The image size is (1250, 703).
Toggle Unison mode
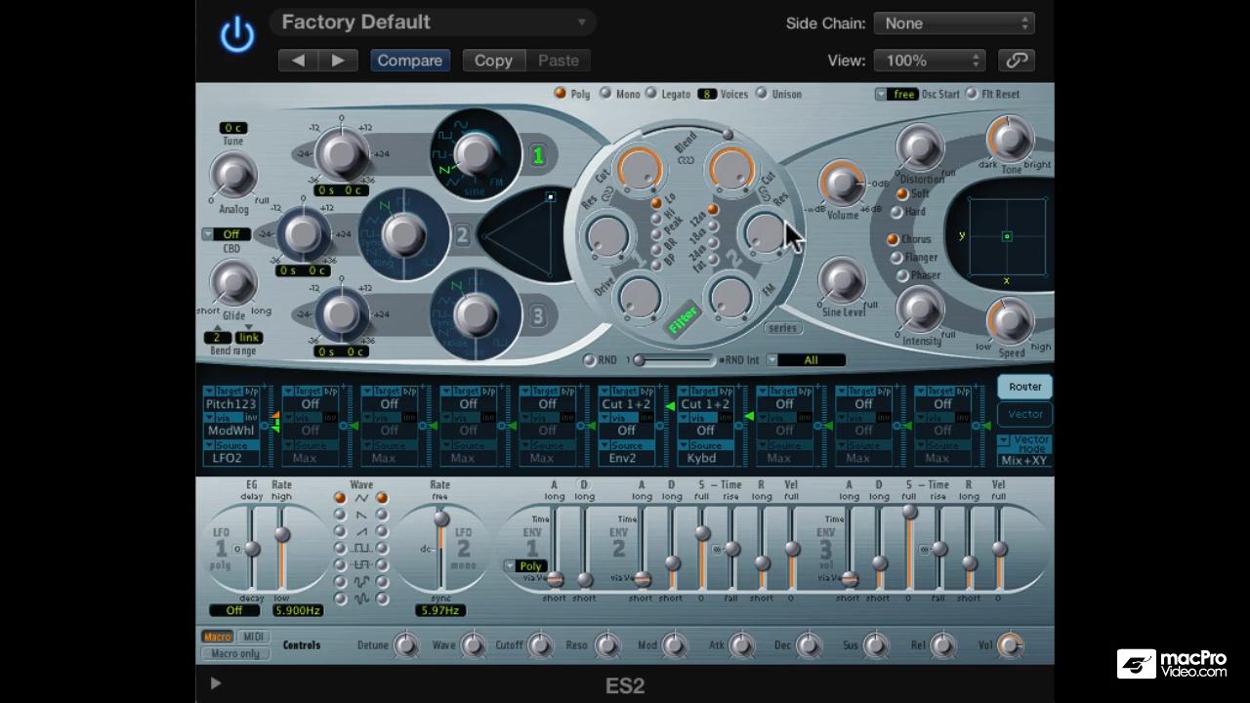[x=762, y=94]
